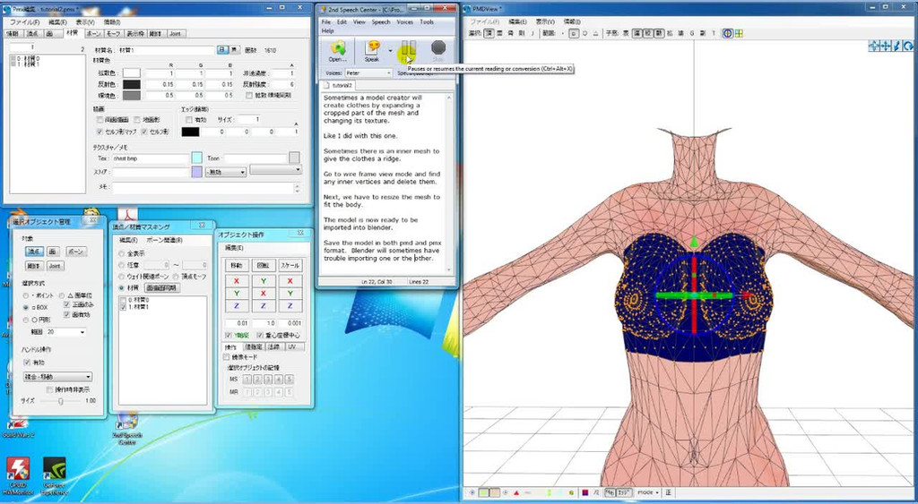Open the empty Toon dropdown below the Toon field
Viewport: 918px width, 504px height.
click(x=276, y=169)
